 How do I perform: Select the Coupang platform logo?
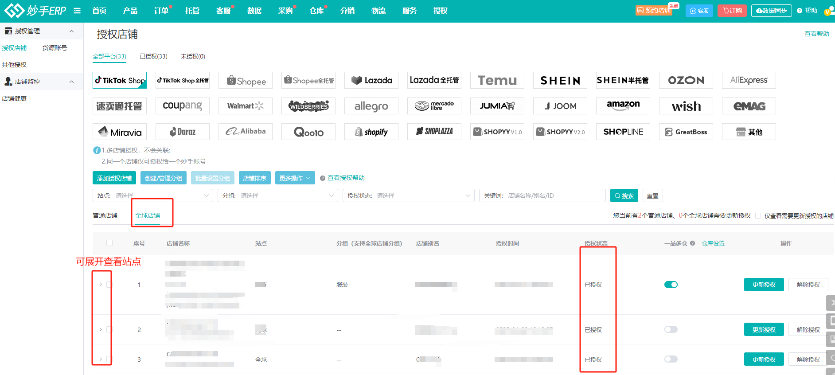(x=183, y=106)
